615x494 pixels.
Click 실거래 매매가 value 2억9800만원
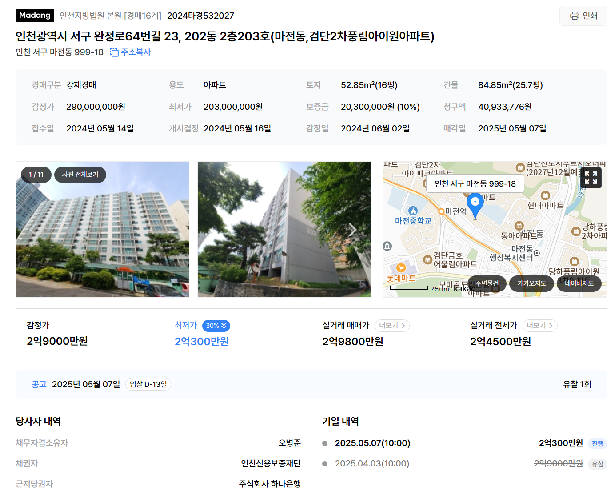pyautogui.click(x=353, y=341)
